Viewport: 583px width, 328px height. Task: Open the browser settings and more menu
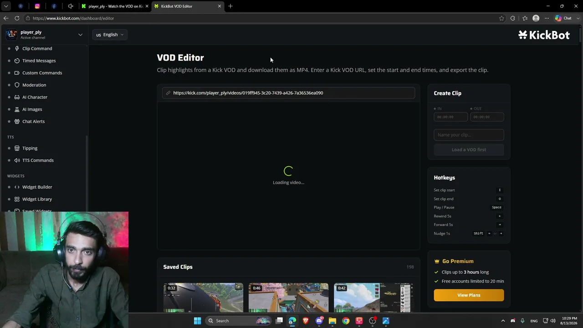click(x=547, y=18)
